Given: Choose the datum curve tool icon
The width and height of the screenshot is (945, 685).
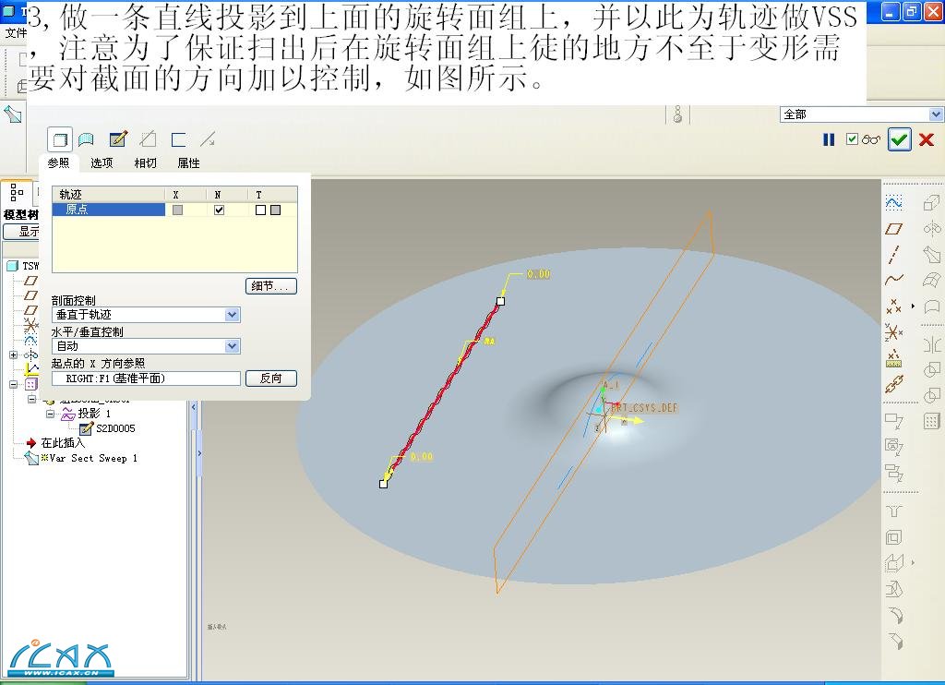Looking at the screenshot, I should pyautogui.click(x=893, y=280).
